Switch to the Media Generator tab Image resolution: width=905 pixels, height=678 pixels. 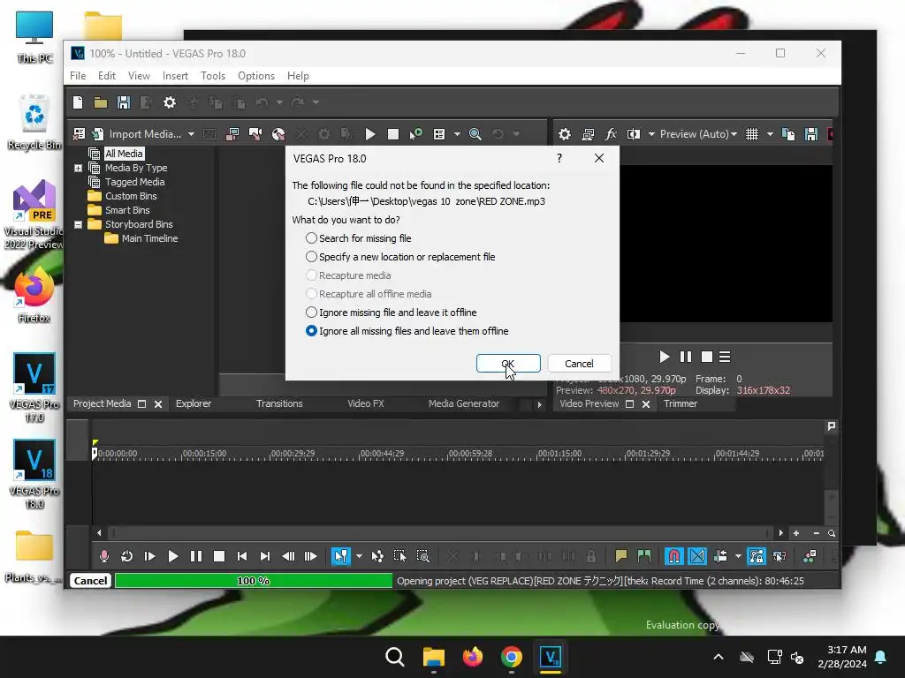tap(463, 403)
